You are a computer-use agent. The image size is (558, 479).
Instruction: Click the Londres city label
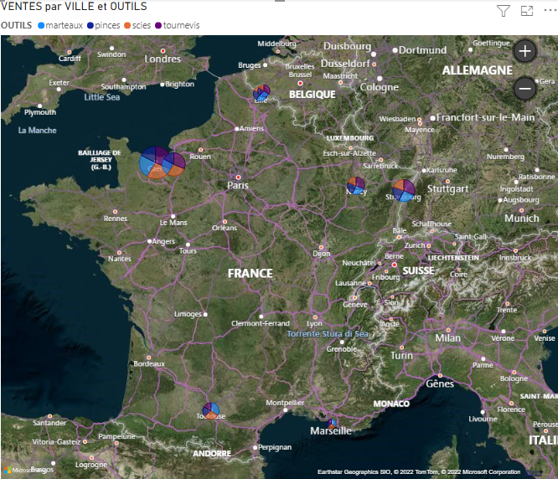[x=163, y=59]
